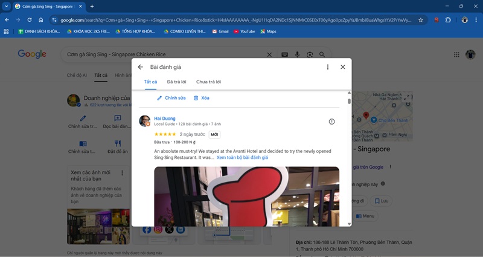Open the Gmail bookmark

pos(220,31)
